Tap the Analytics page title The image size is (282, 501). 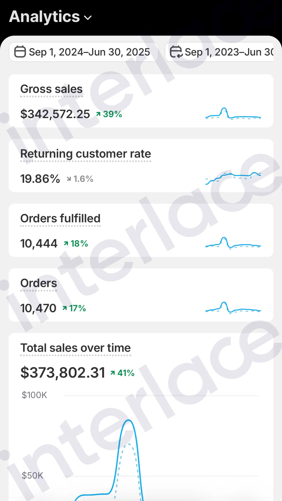[44, 17]
